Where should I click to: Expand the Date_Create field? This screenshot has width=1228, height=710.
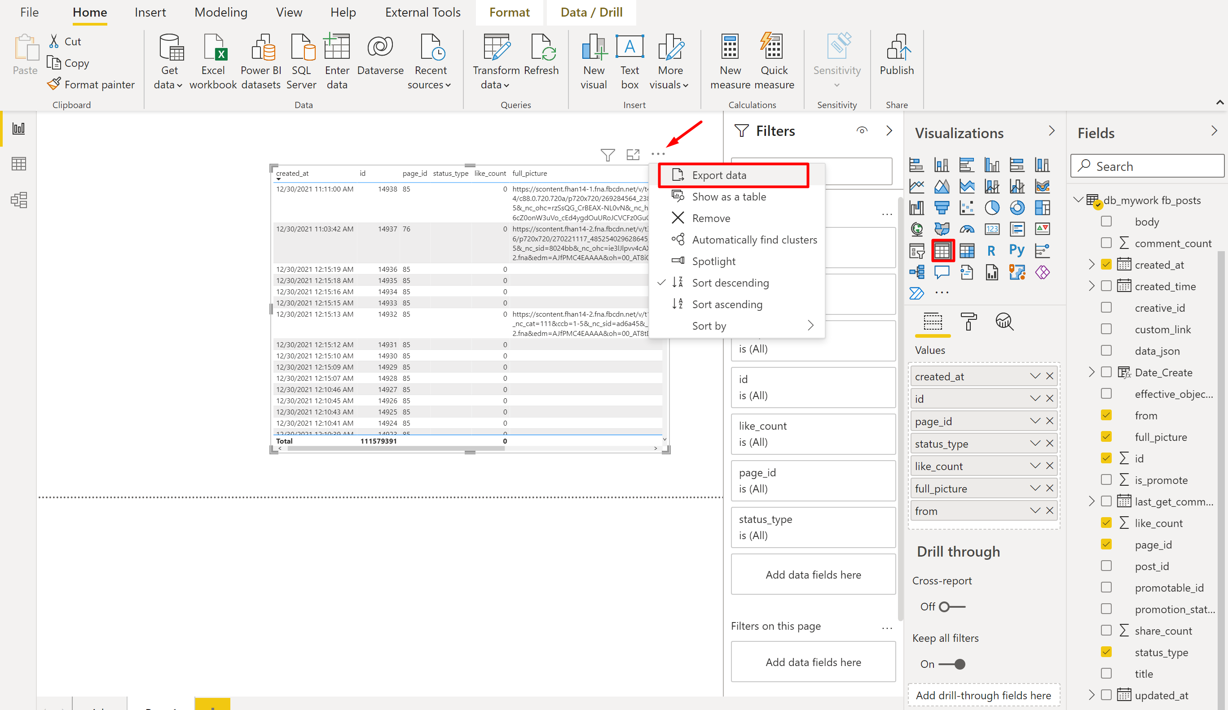click(1092, 372)
